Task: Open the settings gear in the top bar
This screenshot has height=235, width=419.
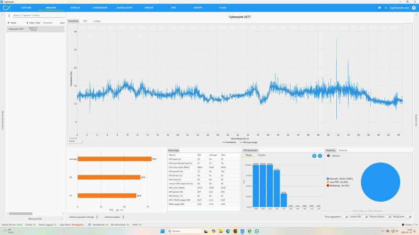Action: tap(414, 8)
